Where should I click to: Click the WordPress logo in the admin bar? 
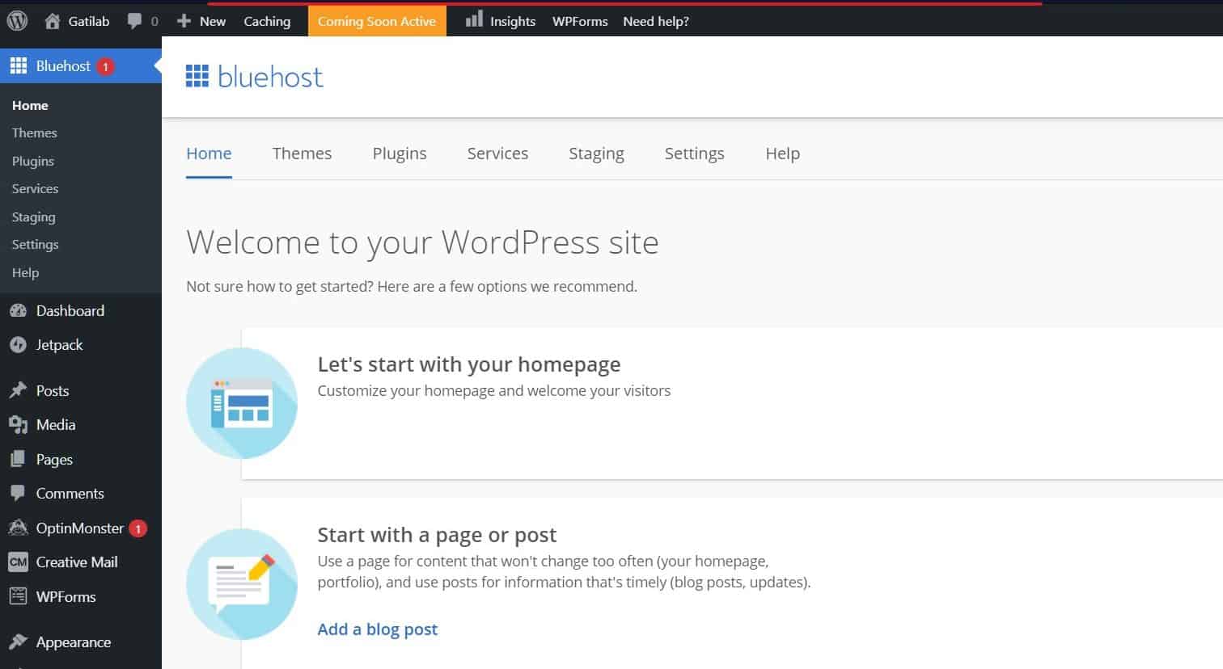point(16,20)
